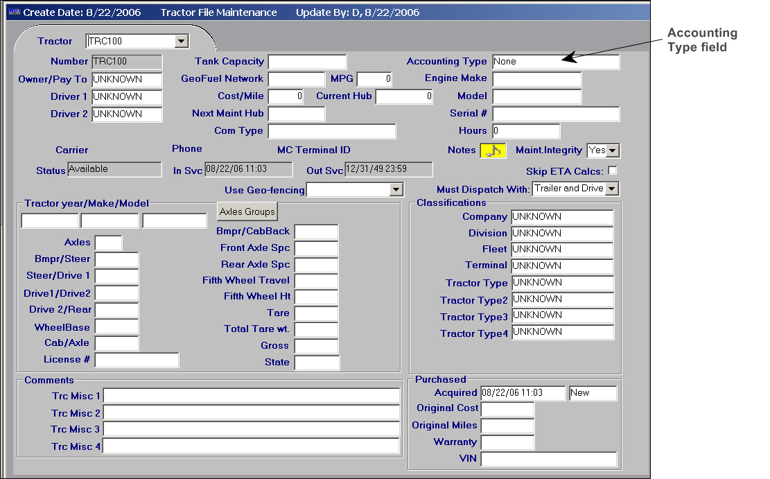Click the Bmpr/CabBack field
770x479 pixels.
pos(316,232)
